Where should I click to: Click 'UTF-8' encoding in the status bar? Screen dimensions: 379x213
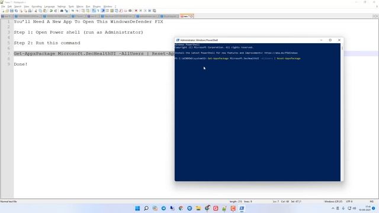[x=349, y=201]
